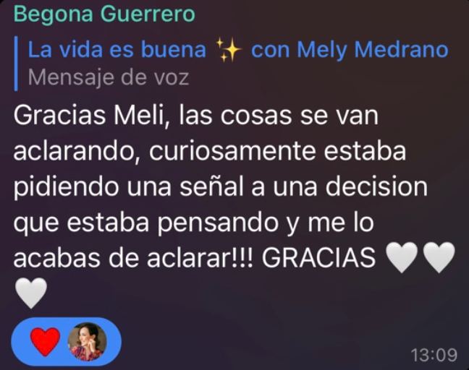
Task: Click second white heart ending that line
Action: (439, 257)
